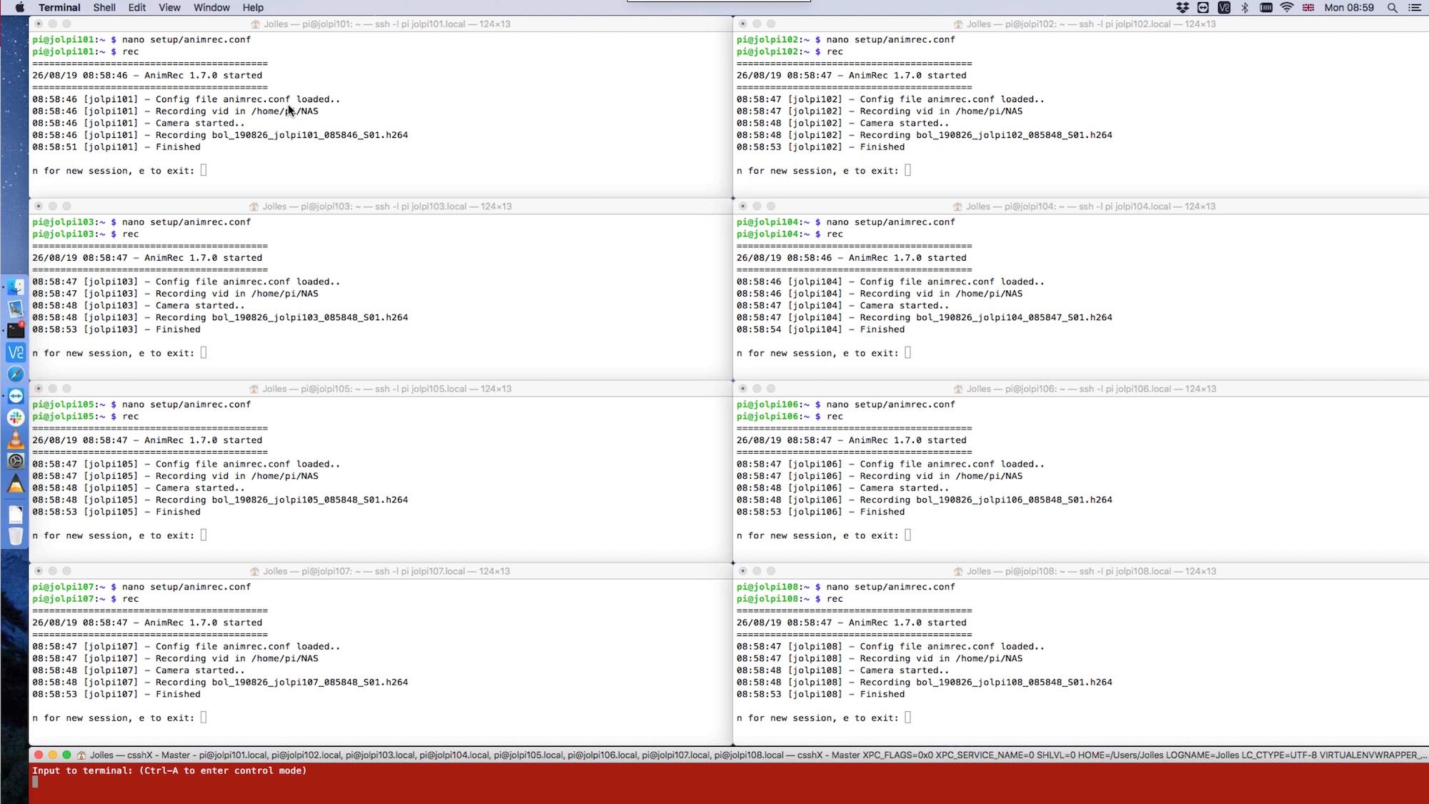Open the View menu
The width and height of the screenshot is (1429, 804).
pos(169,7)
